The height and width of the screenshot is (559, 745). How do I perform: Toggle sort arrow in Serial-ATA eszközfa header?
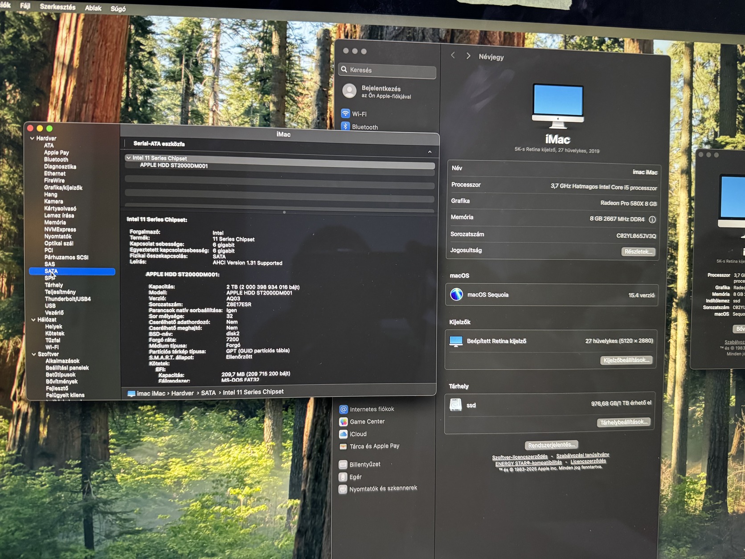(x=430, y=152)
